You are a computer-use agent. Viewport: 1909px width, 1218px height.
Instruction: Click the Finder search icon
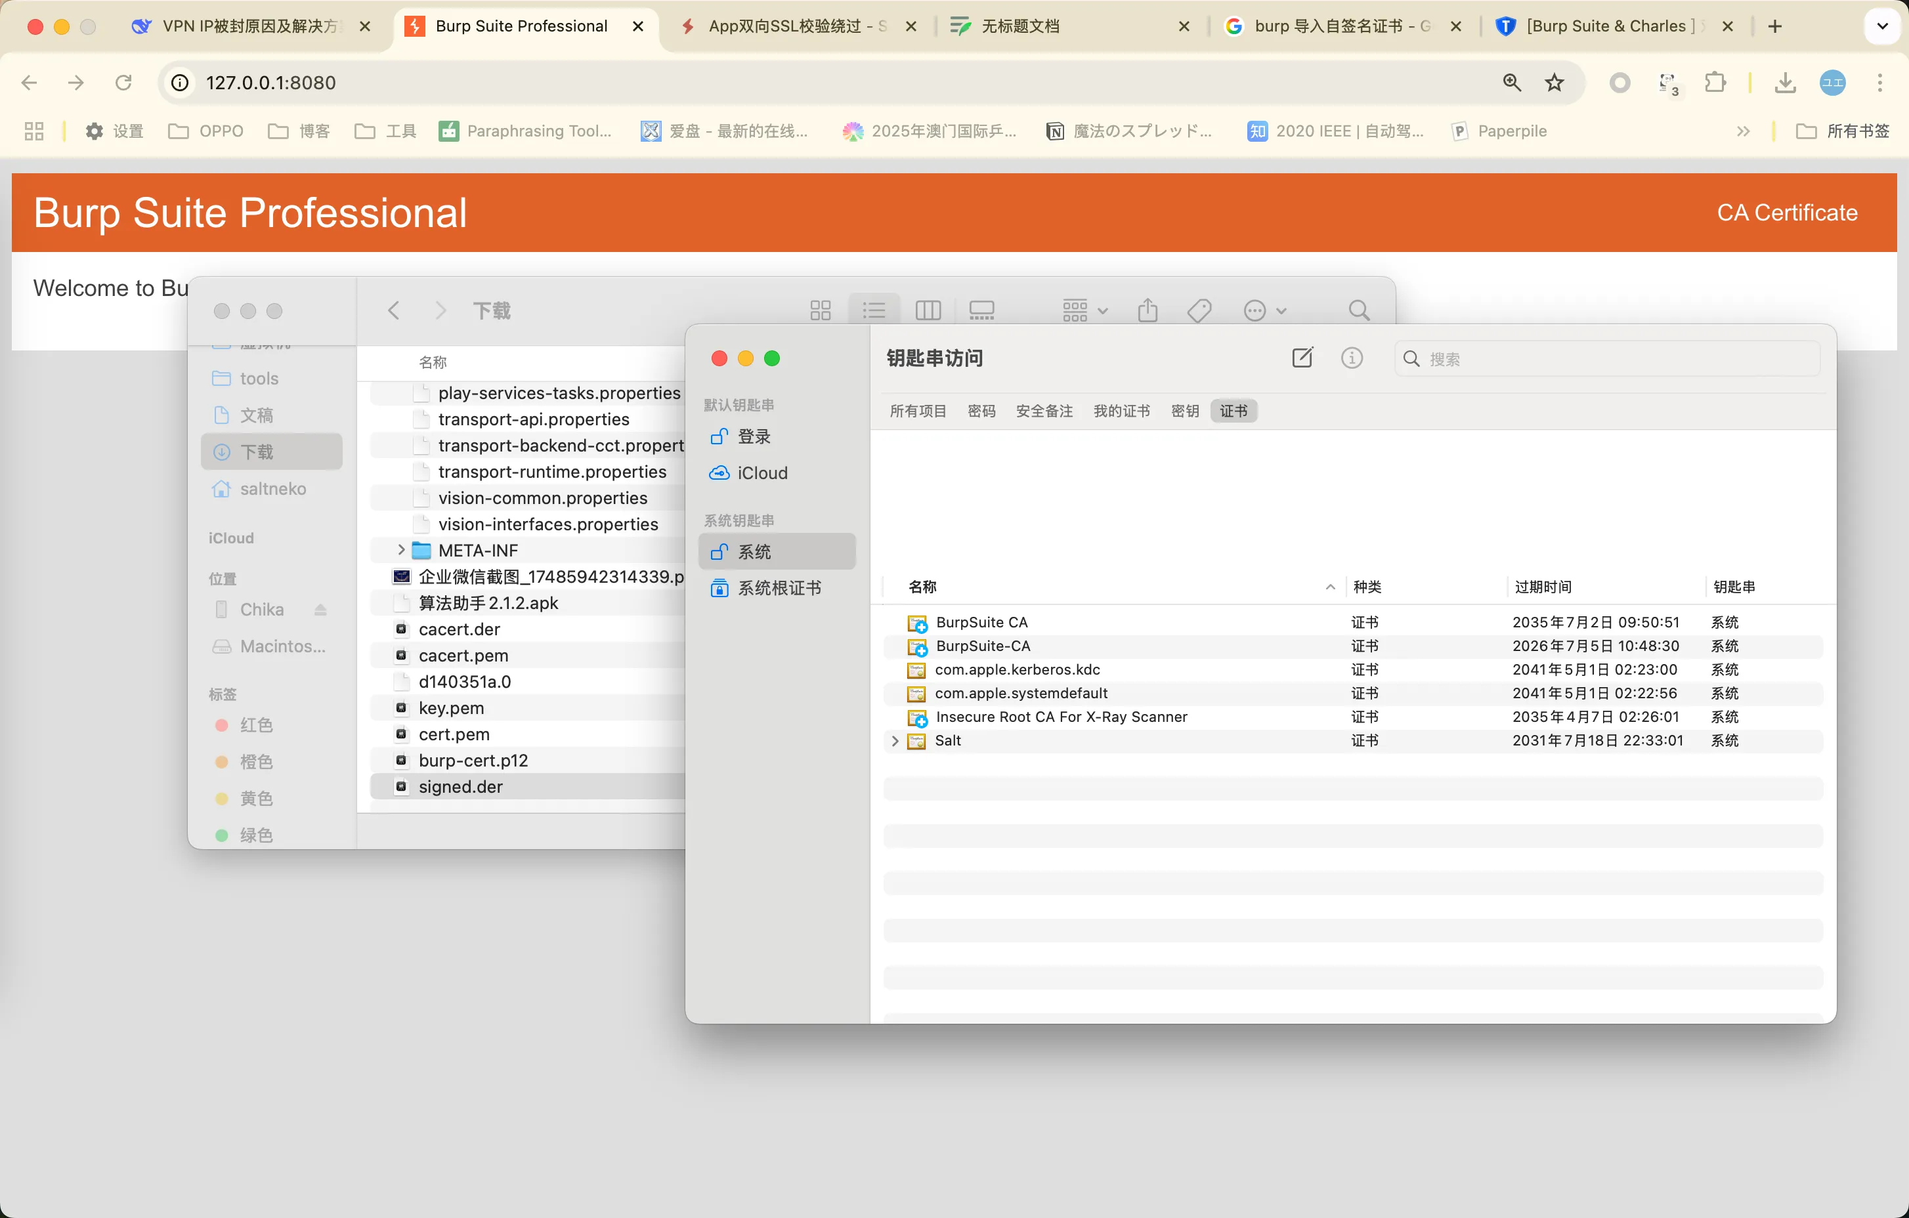(x=1359, y=310)
